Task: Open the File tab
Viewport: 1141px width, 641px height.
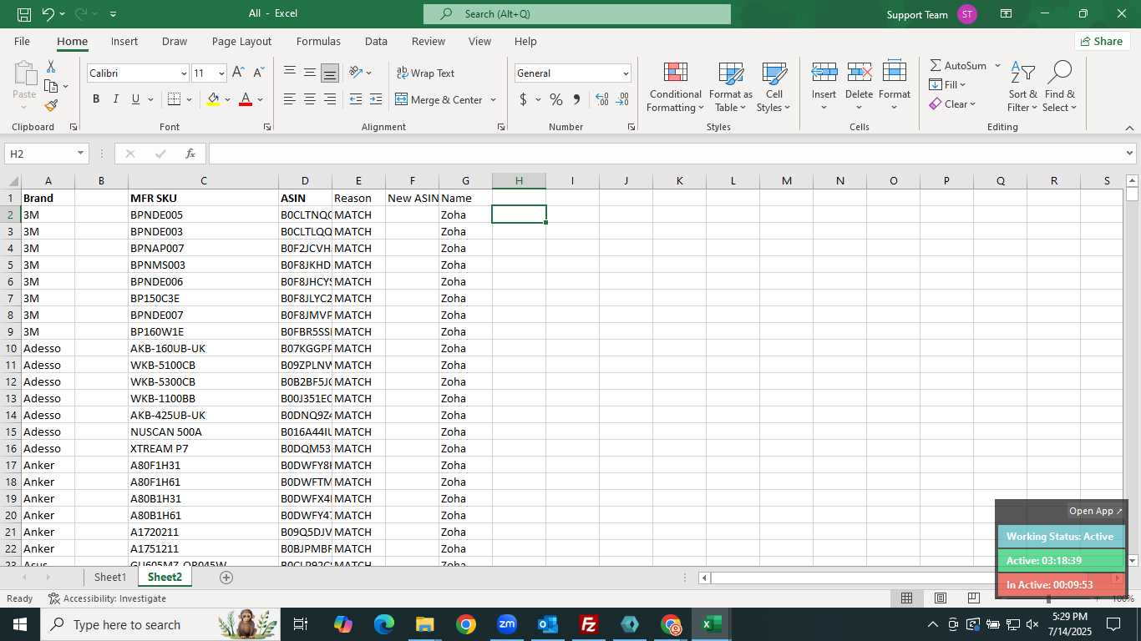Action: click(22, 41)
